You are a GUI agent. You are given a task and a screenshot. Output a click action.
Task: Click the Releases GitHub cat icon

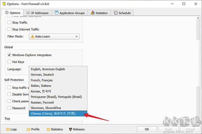[x=70, y=129]
